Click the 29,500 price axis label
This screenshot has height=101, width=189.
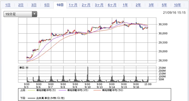coord(163,42)
